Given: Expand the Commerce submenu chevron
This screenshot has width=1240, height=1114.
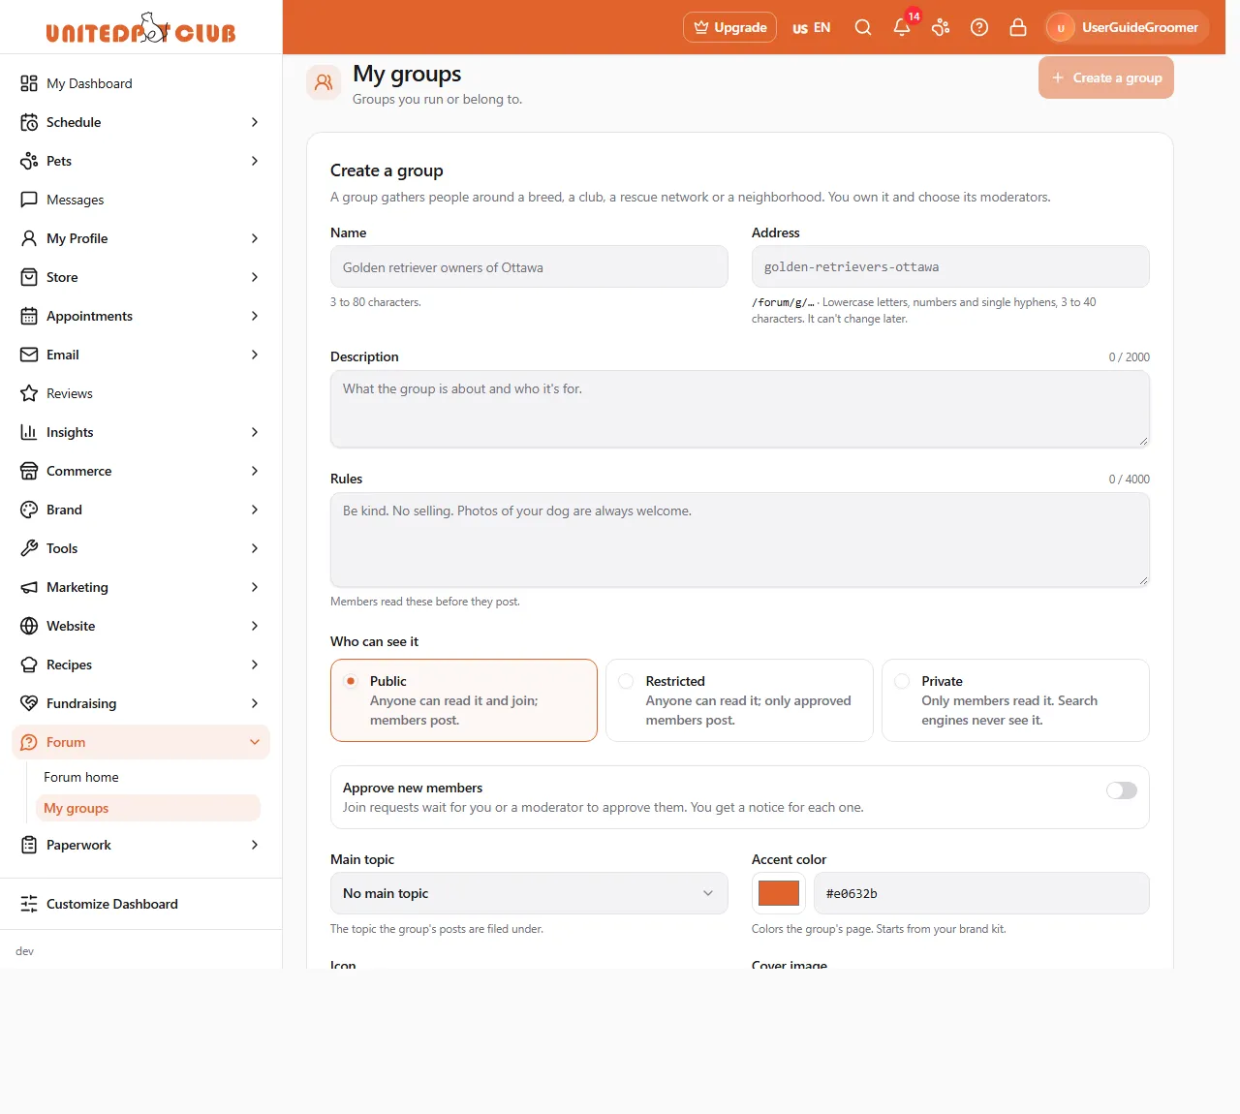Looking at the screenshot, I should [255, 471].
